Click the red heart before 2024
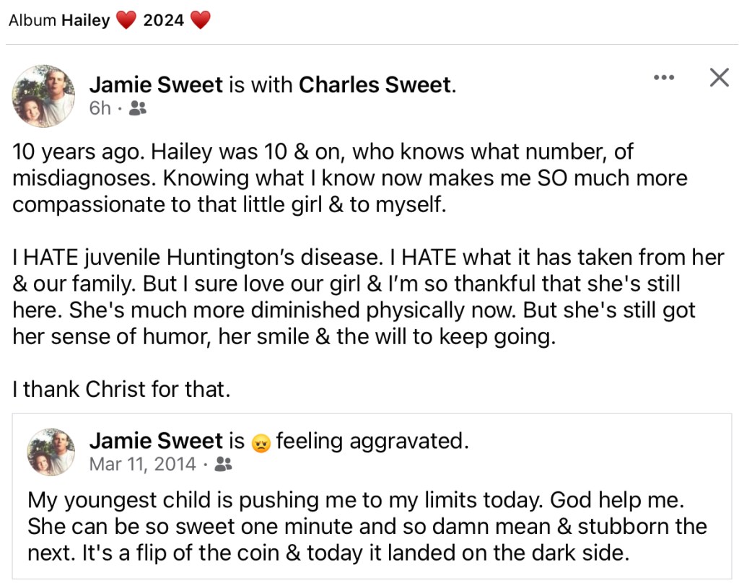 tap(126, 20)
